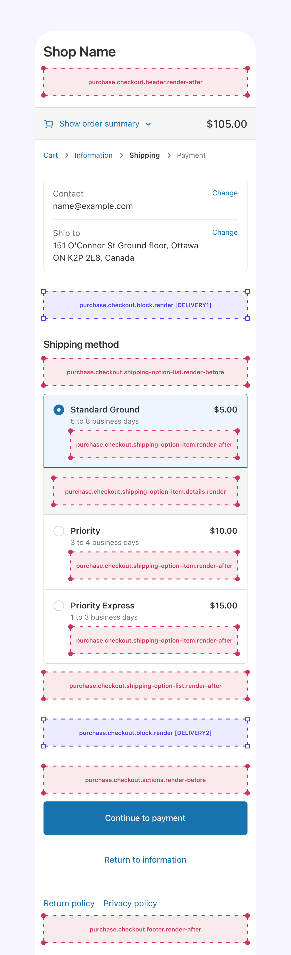Click the DELIVERY1 block render placeholder
Image resolution: width=291 pixels, height=955 pixels.
pos(145,305)
